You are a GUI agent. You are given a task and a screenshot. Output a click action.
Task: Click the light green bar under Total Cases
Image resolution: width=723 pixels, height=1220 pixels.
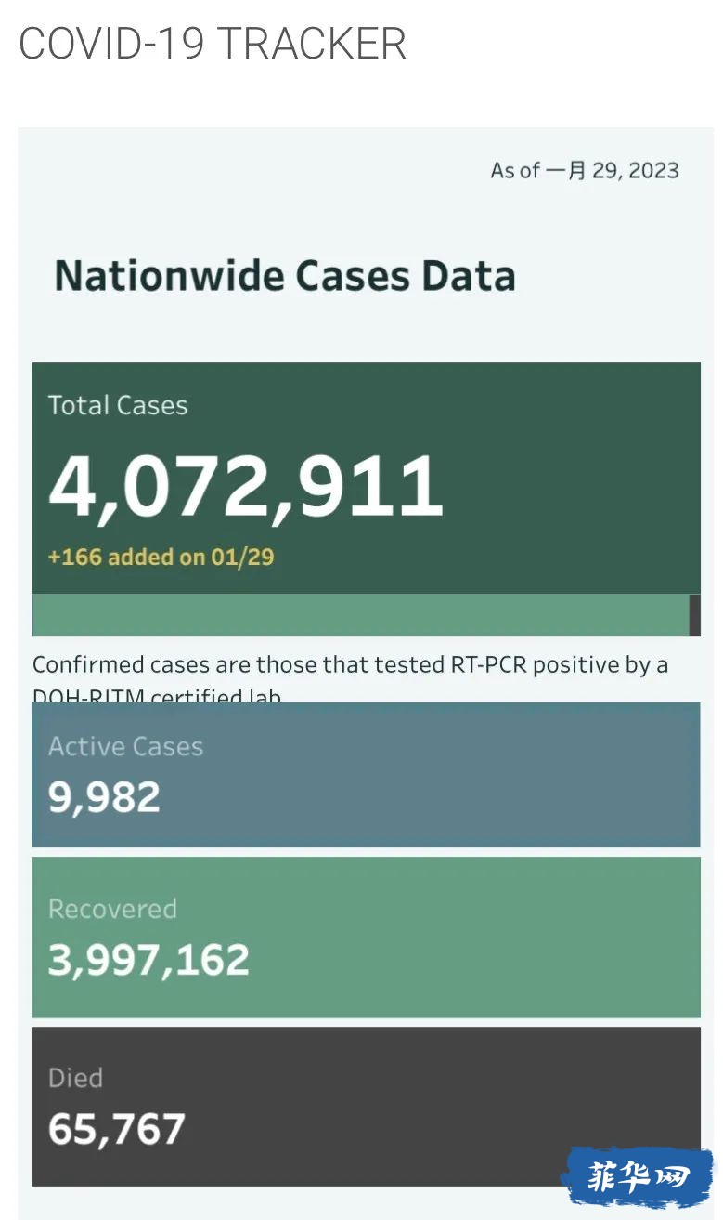360,615
